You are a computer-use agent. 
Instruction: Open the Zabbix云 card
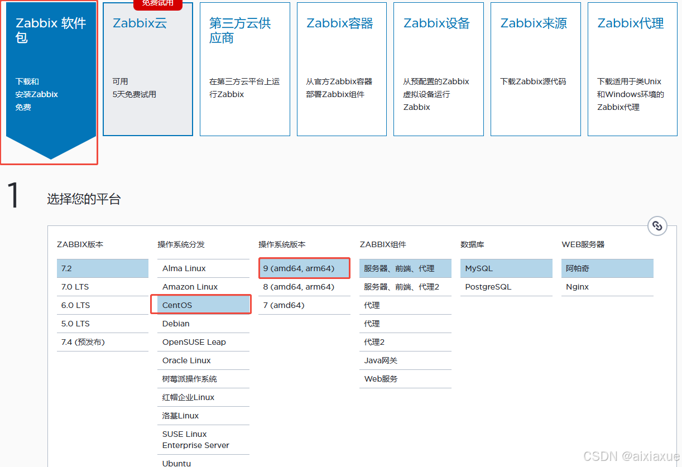[148, 69]
